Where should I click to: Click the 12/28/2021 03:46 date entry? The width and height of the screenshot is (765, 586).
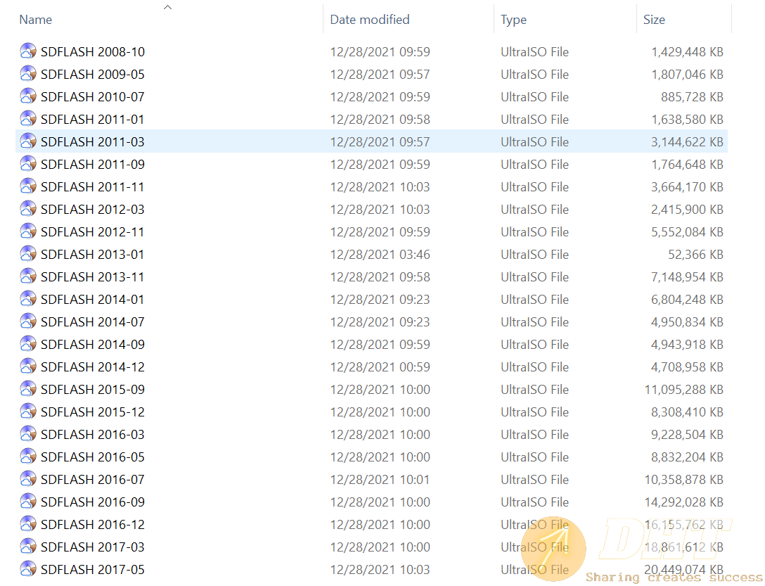pyautogui.click(x=380, y=254)
